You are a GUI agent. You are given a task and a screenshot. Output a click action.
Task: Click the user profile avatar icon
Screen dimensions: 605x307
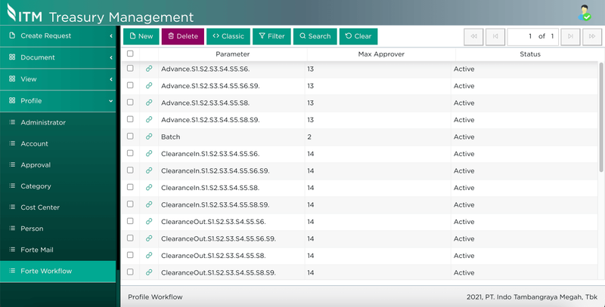click(x=585, y=13)
